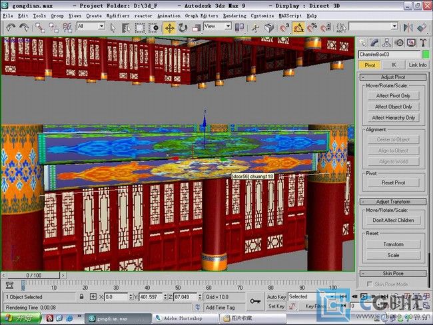Collapse the Adjust Transform rollout
Screen dimensions: 433x325
(x=393, y=202)
